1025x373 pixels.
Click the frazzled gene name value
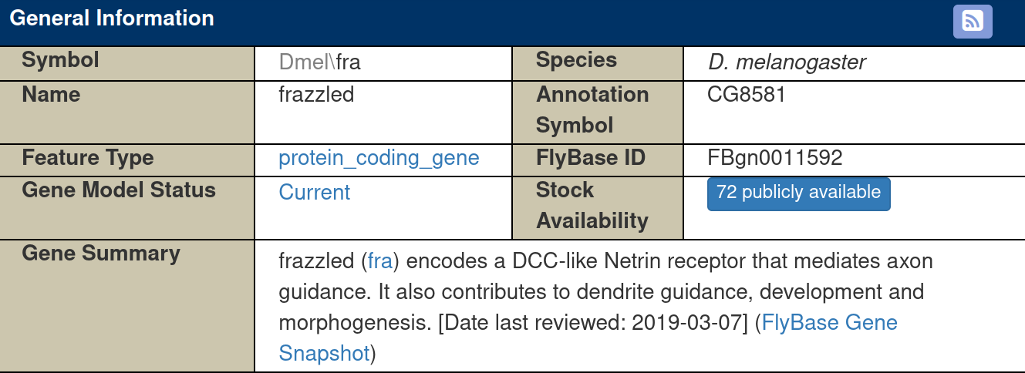[x=316, y=95]
